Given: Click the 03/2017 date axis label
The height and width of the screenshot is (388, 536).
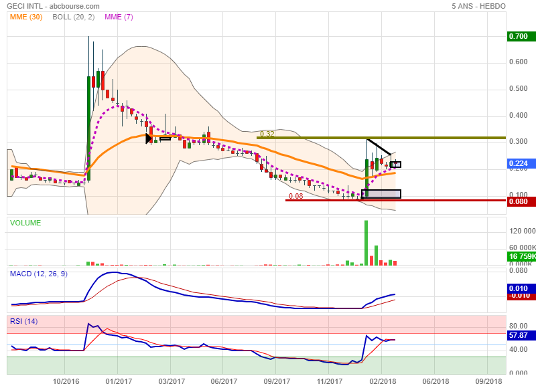Looking at the screenshot, I should [x=172, y=381].
